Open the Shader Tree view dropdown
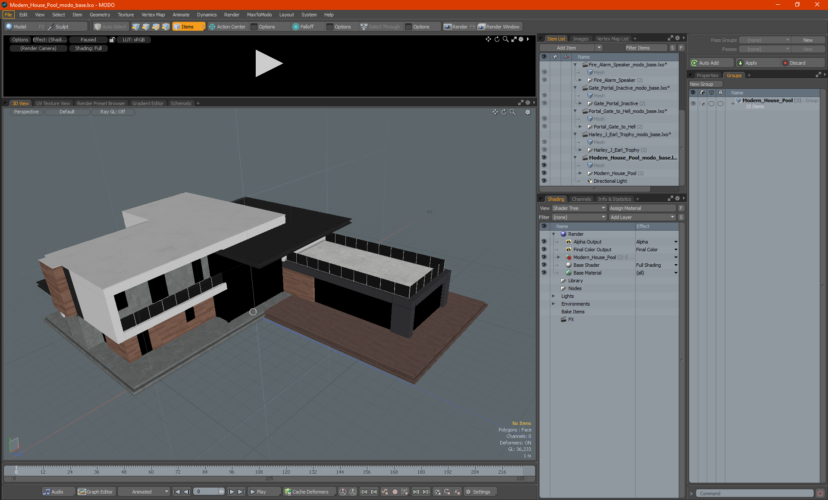This screenshot has height=500, width=828. [579, 208]
